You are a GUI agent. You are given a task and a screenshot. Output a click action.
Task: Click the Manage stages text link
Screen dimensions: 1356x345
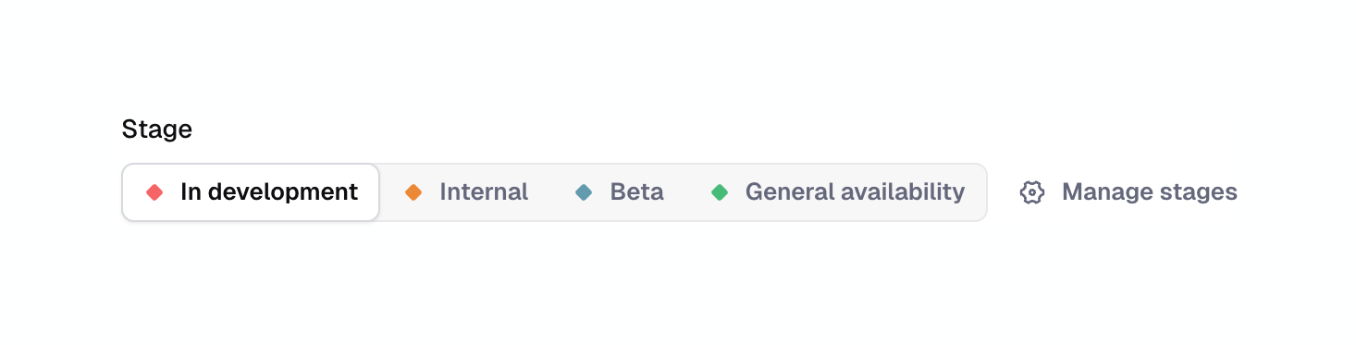1149,192
